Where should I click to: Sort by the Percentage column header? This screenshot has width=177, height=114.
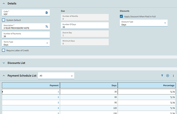[x=147, y=85]
